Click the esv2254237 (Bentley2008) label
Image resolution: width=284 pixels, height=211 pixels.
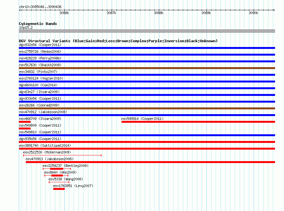pyautogui.click(x=65, y=166)
